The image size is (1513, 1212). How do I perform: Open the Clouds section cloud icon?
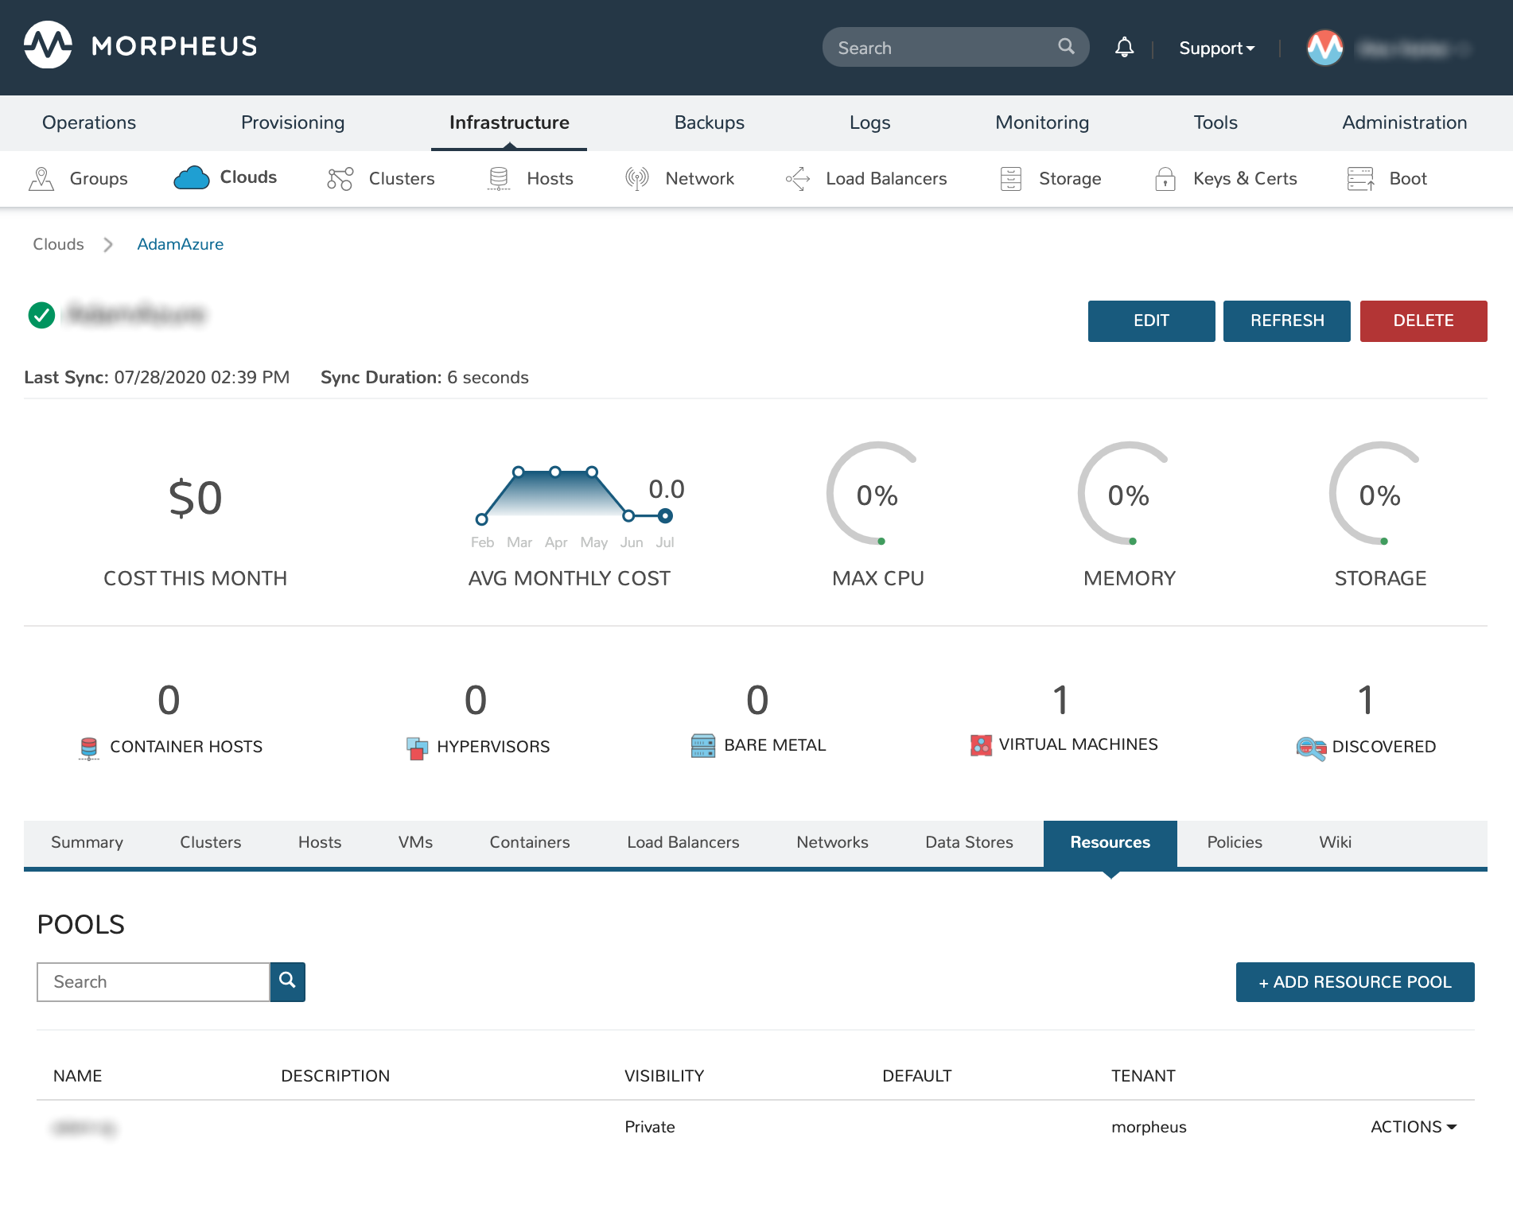[x=191, y=178]
